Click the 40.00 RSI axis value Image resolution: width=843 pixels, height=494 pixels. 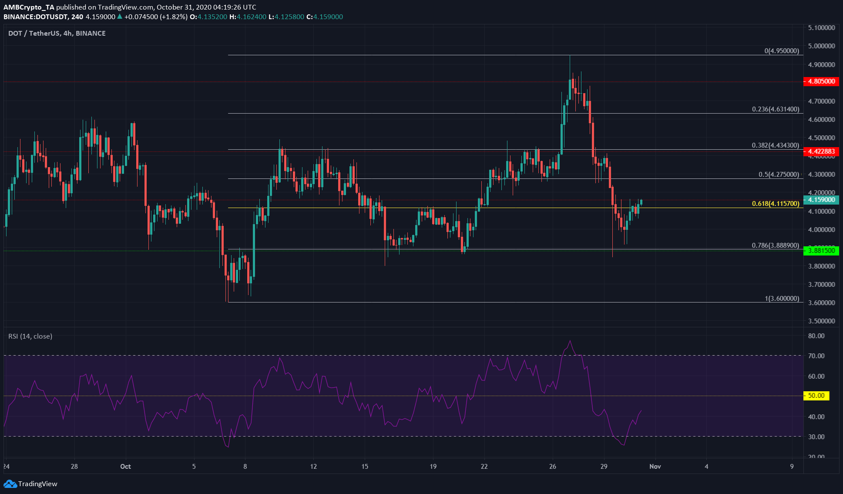point(816,417)
